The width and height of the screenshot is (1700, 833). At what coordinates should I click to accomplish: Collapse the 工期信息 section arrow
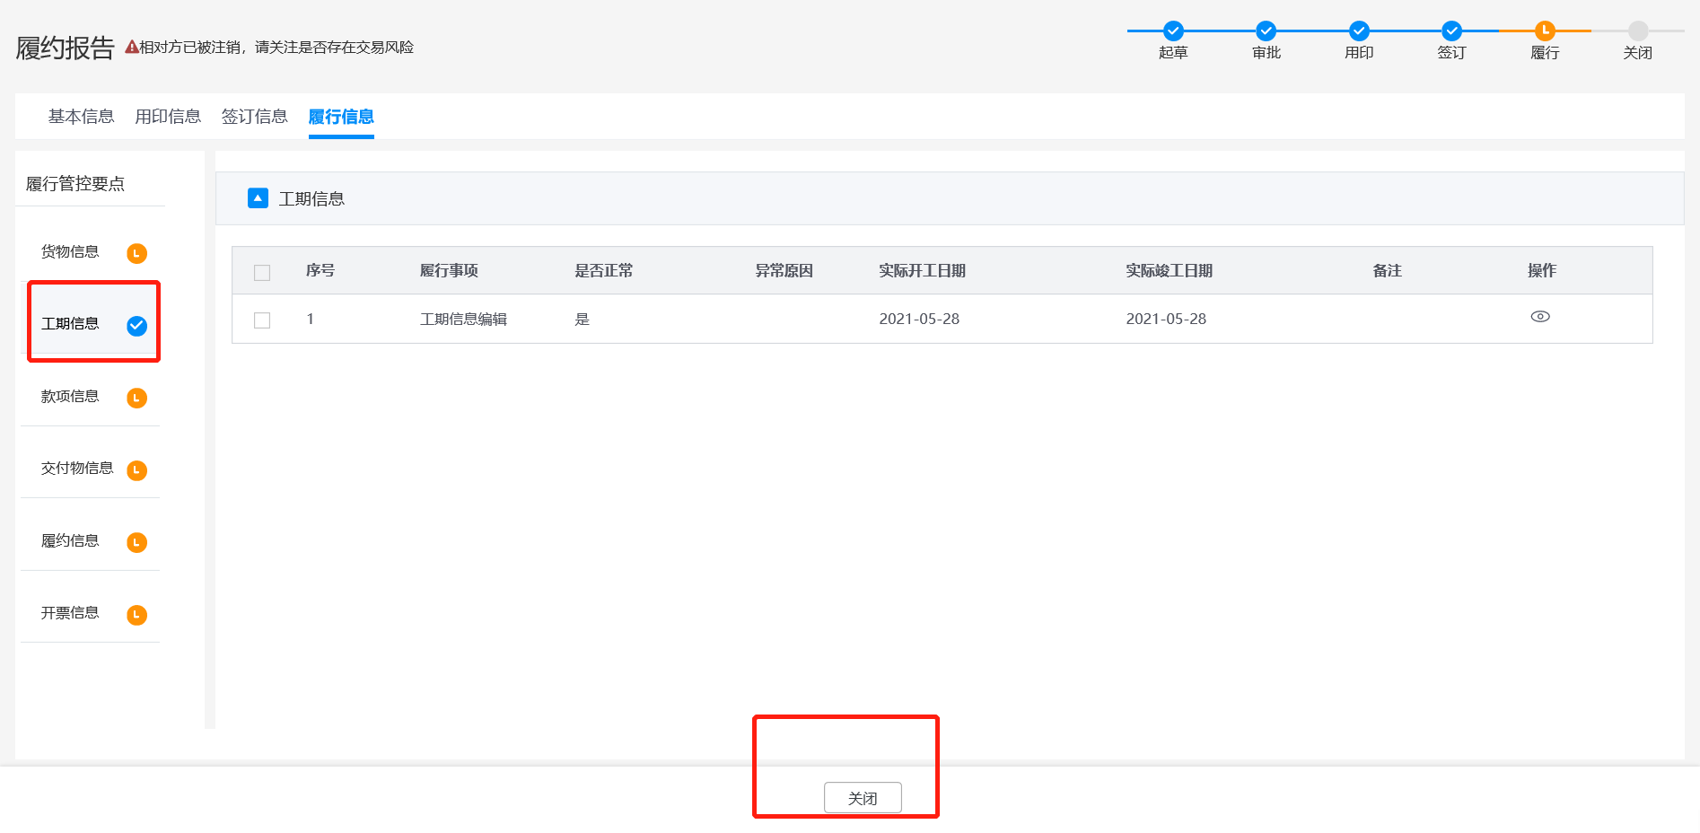click(x=258, y=198)
